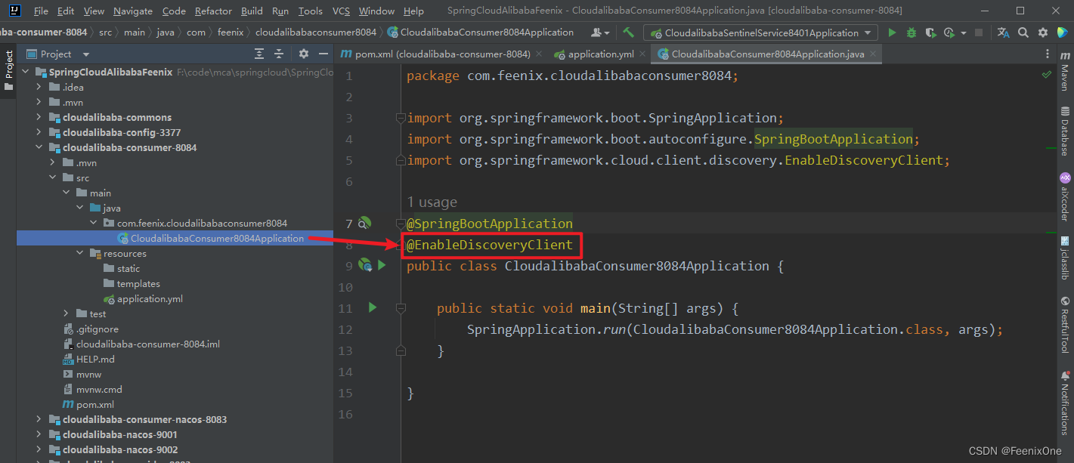This screenshot has height=463, width=1074.
Task: Open the Build menu
Action: click(x=252, y=11)
